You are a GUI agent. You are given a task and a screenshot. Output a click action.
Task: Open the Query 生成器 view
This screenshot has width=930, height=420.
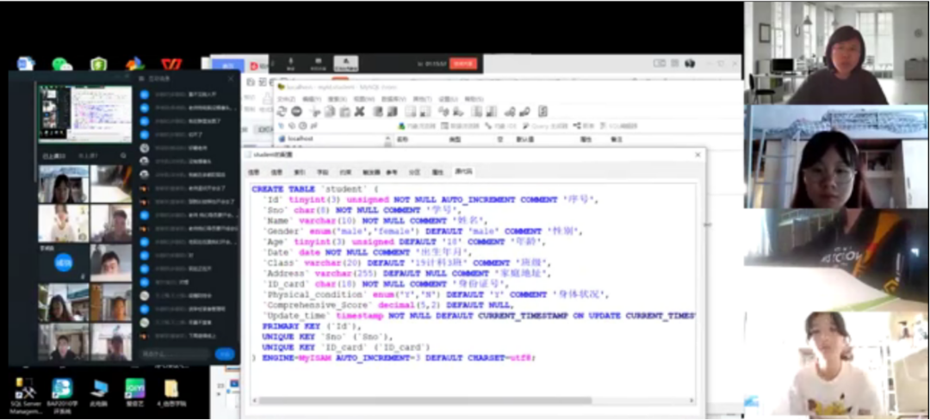[x=545, y=127]
